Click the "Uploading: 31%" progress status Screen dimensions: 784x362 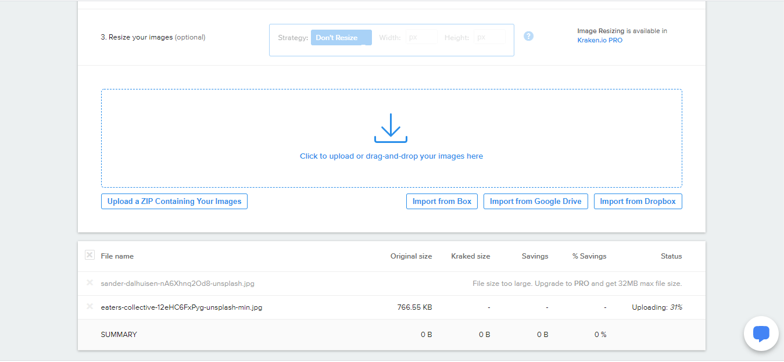(x=657, y=307)
